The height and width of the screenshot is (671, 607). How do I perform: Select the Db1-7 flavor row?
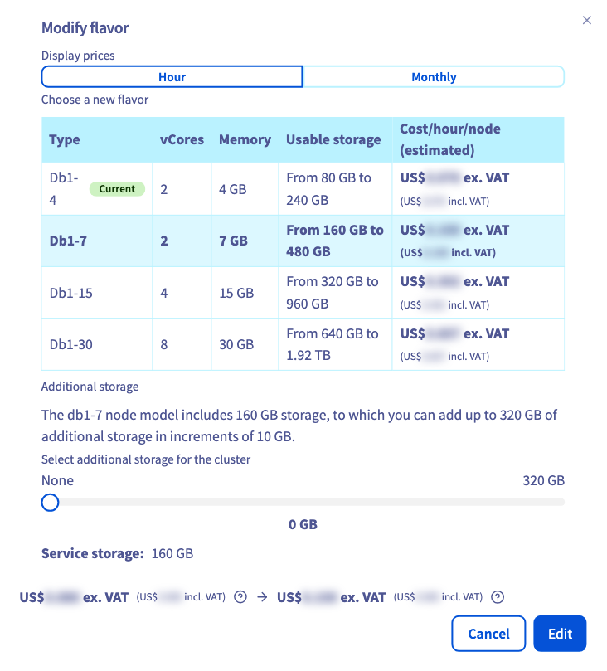pyautogui.click(x=303, y=241)
